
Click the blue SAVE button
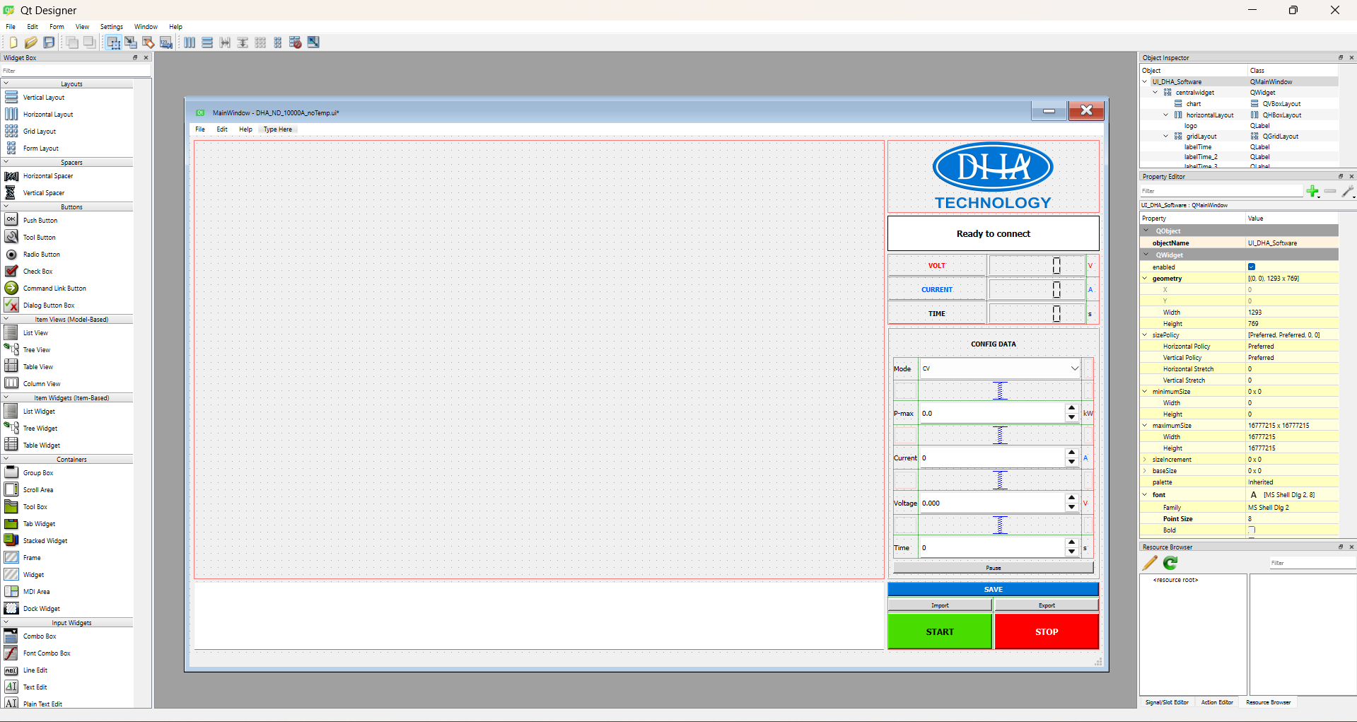click(x=994, y=589)
